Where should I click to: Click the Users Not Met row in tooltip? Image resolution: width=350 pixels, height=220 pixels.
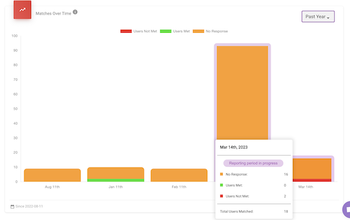[254, 196]
